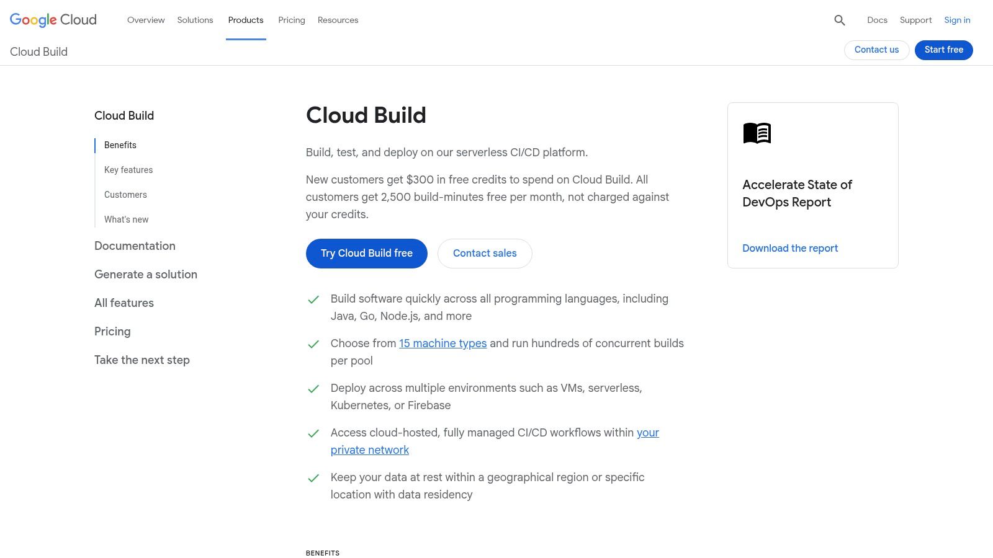Navigate to Documentation via sidebar
993x558 pixels.
pos(135,246)
